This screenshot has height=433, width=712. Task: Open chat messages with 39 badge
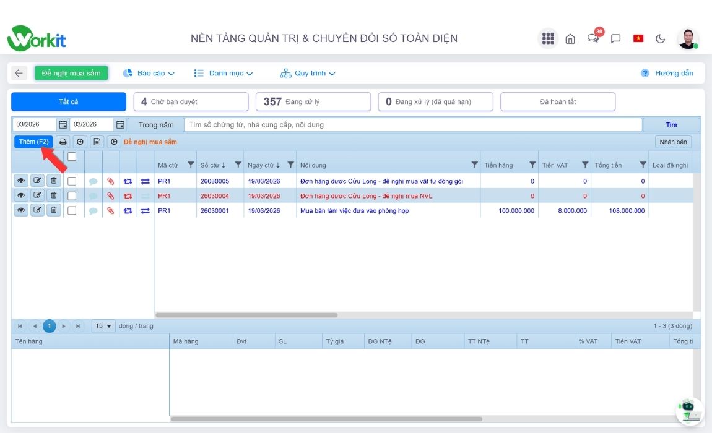593,38
